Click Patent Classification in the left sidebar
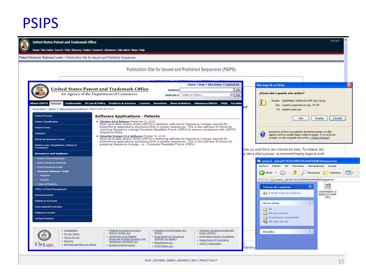 [62, 122]
